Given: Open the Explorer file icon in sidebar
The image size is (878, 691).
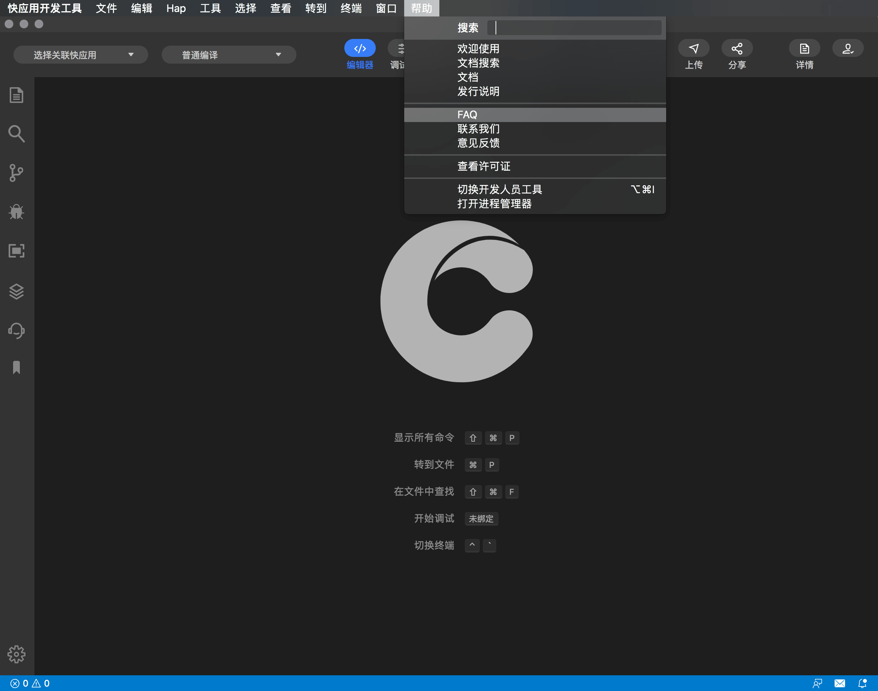Looking at the screenshot, I should tap(16, 95).
